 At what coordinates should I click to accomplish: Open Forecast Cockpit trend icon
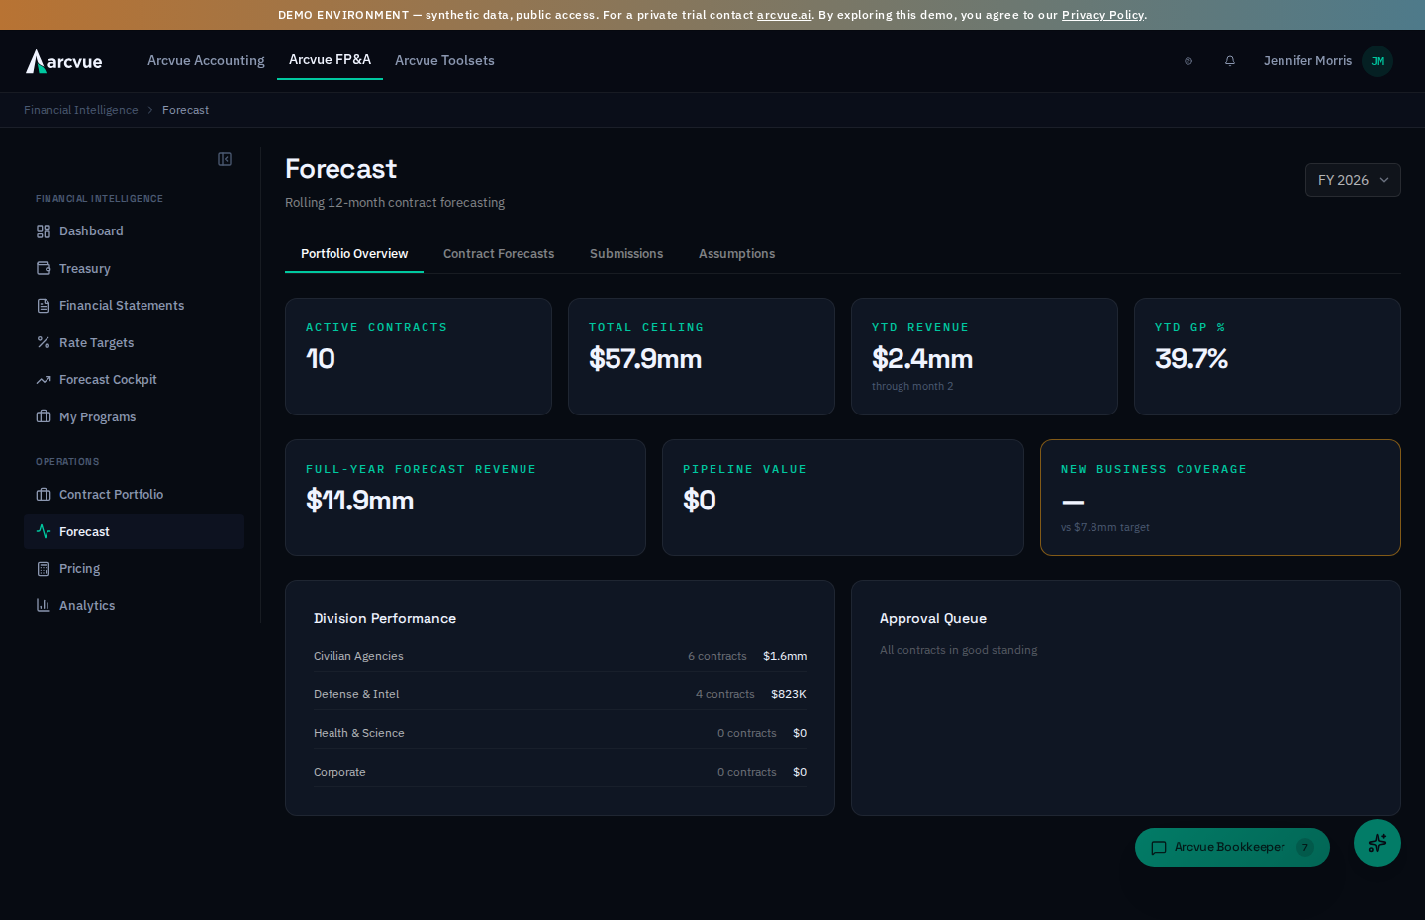[x=44, y=380]
